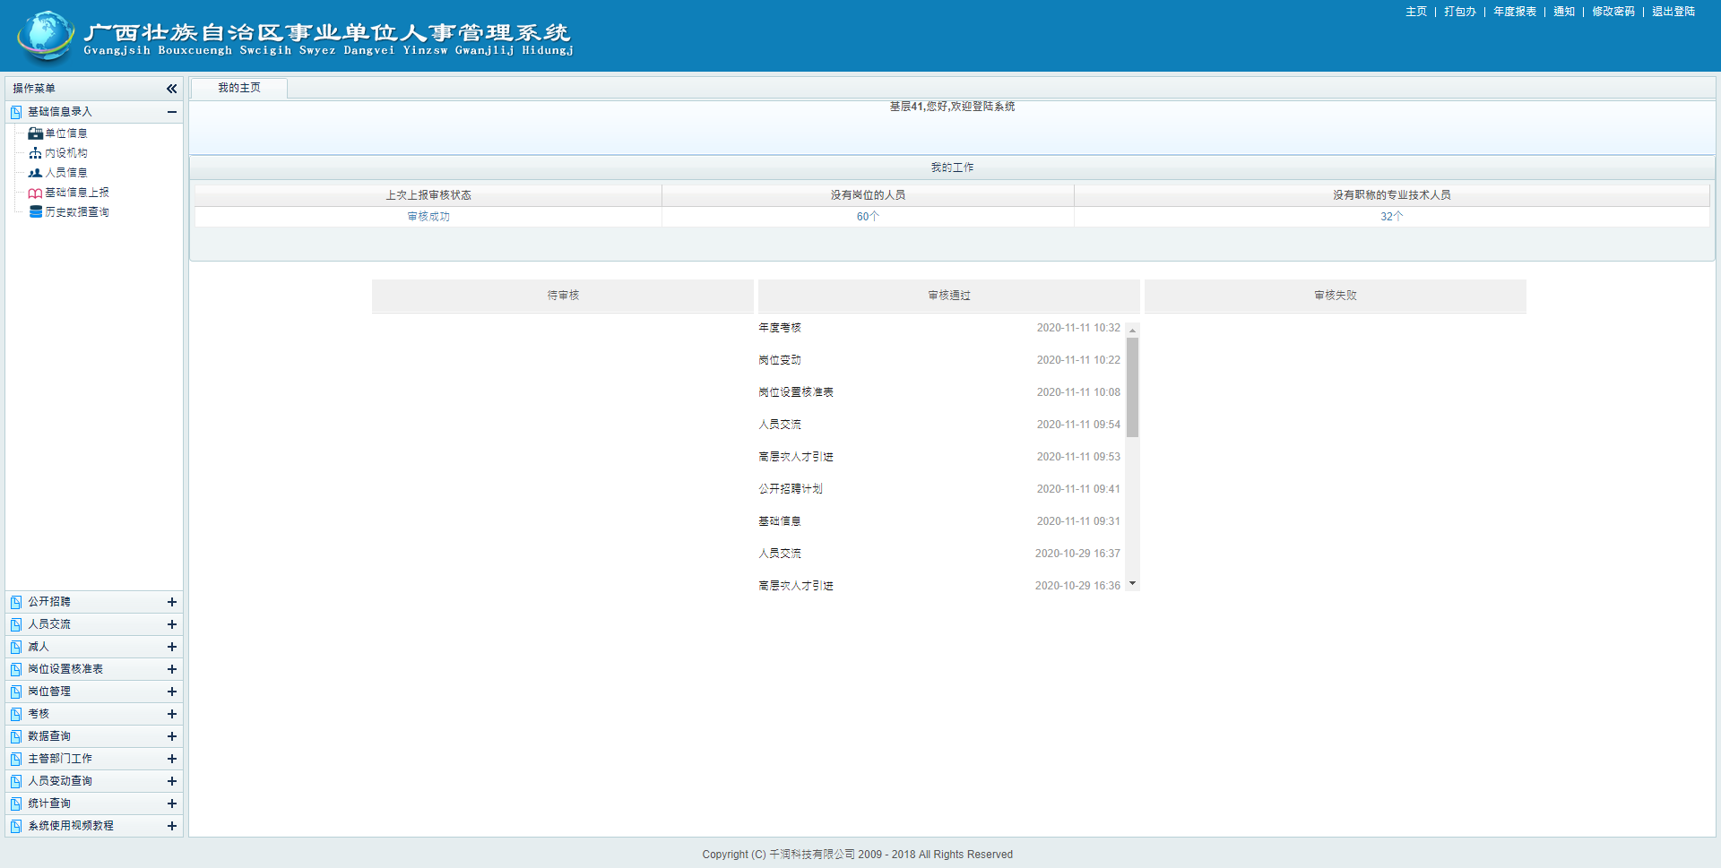This screenshot has width=1721, height=868.
Task: Click the scroll down arrow in 审核通过 list
Action: (x=1133, y=584)
